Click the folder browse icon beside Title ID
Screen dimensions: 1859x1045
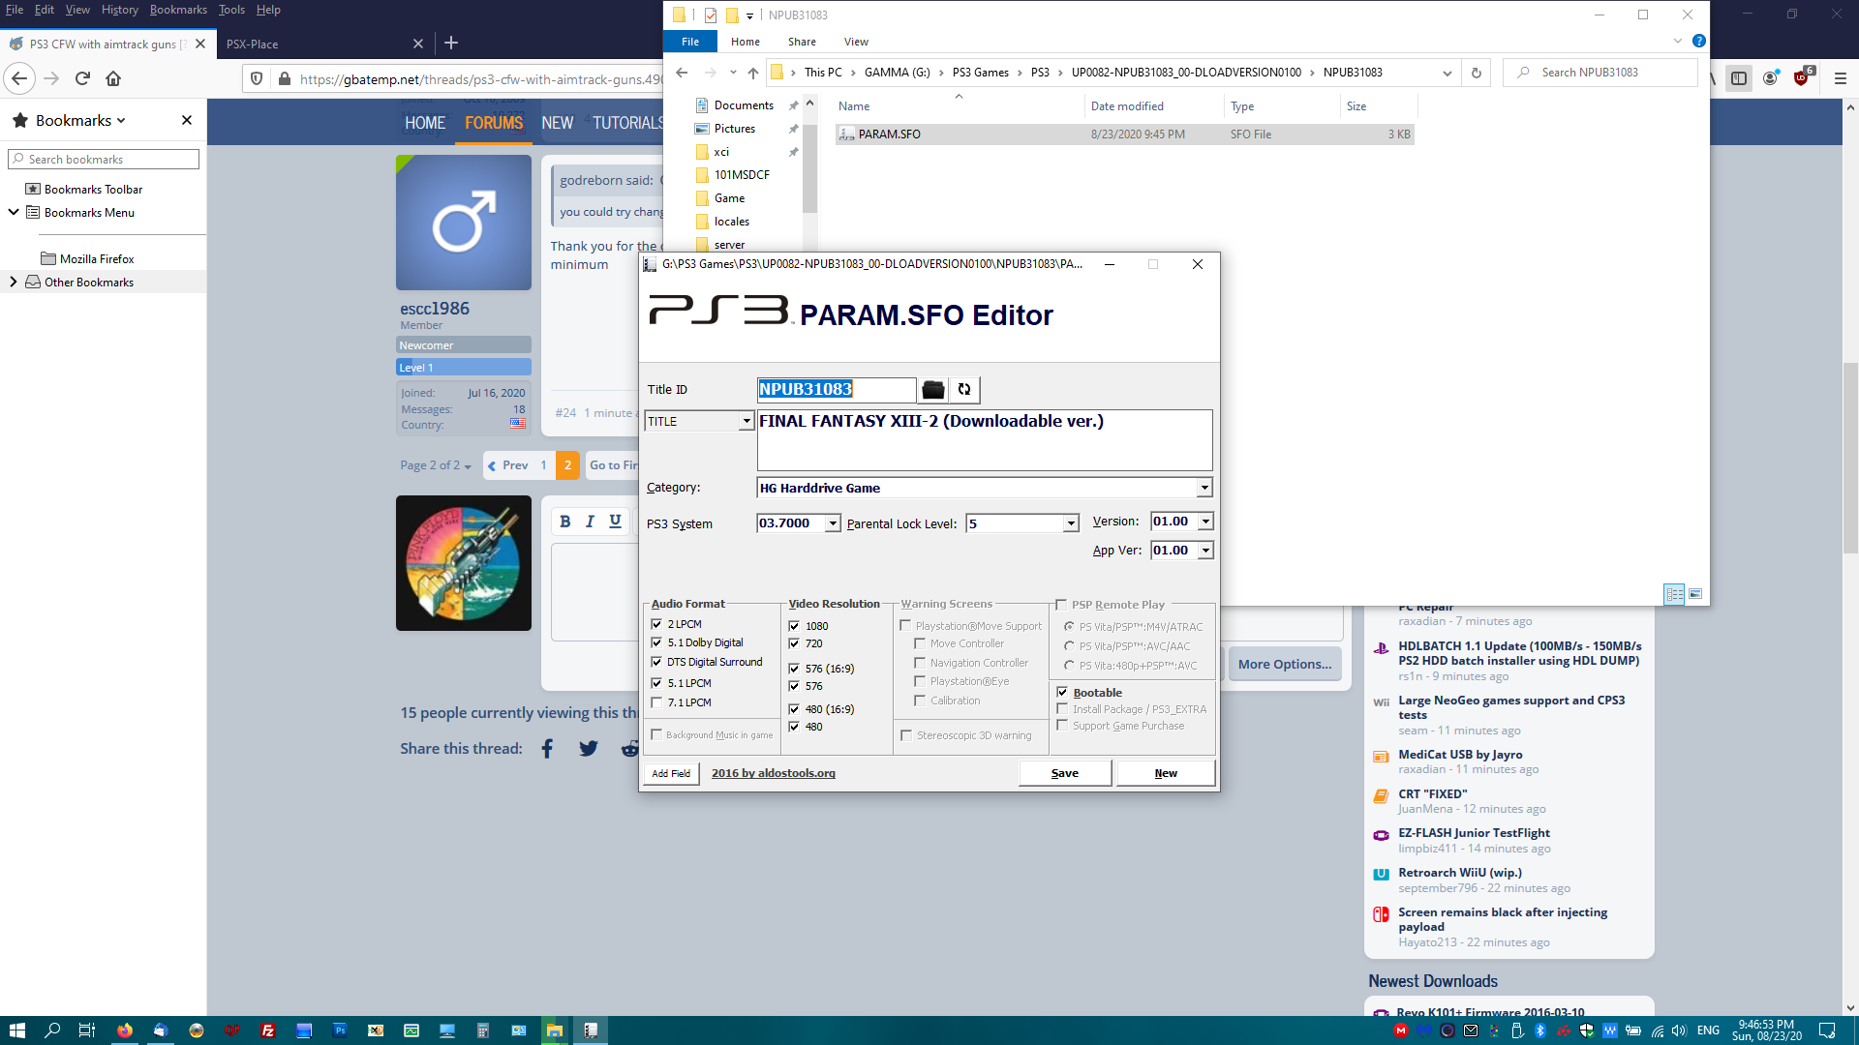[x=932, y=390]
